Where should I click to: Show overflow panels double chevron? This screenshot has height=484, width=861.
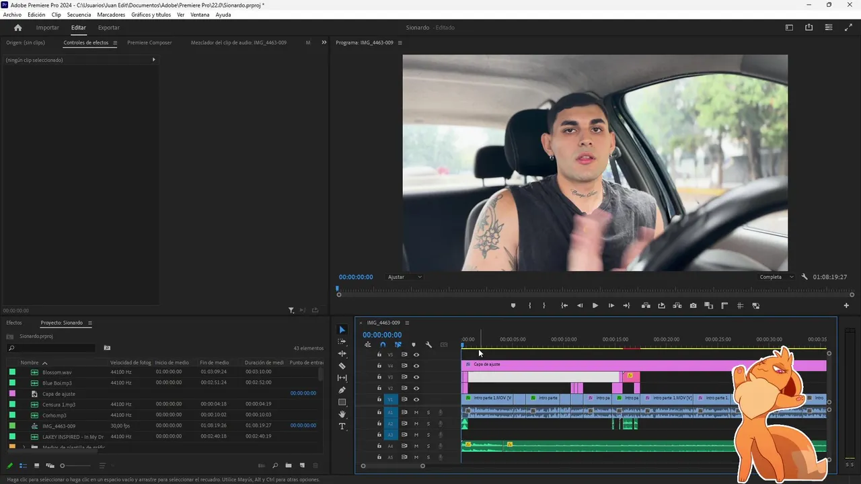coord(324,42)
